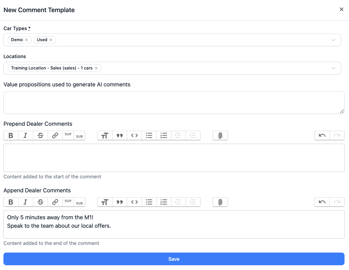Click heading text-size icon in Prepend toolbar
Viewport: 349px width, 270px height.
pyautogui.click(x=105, y=136)
